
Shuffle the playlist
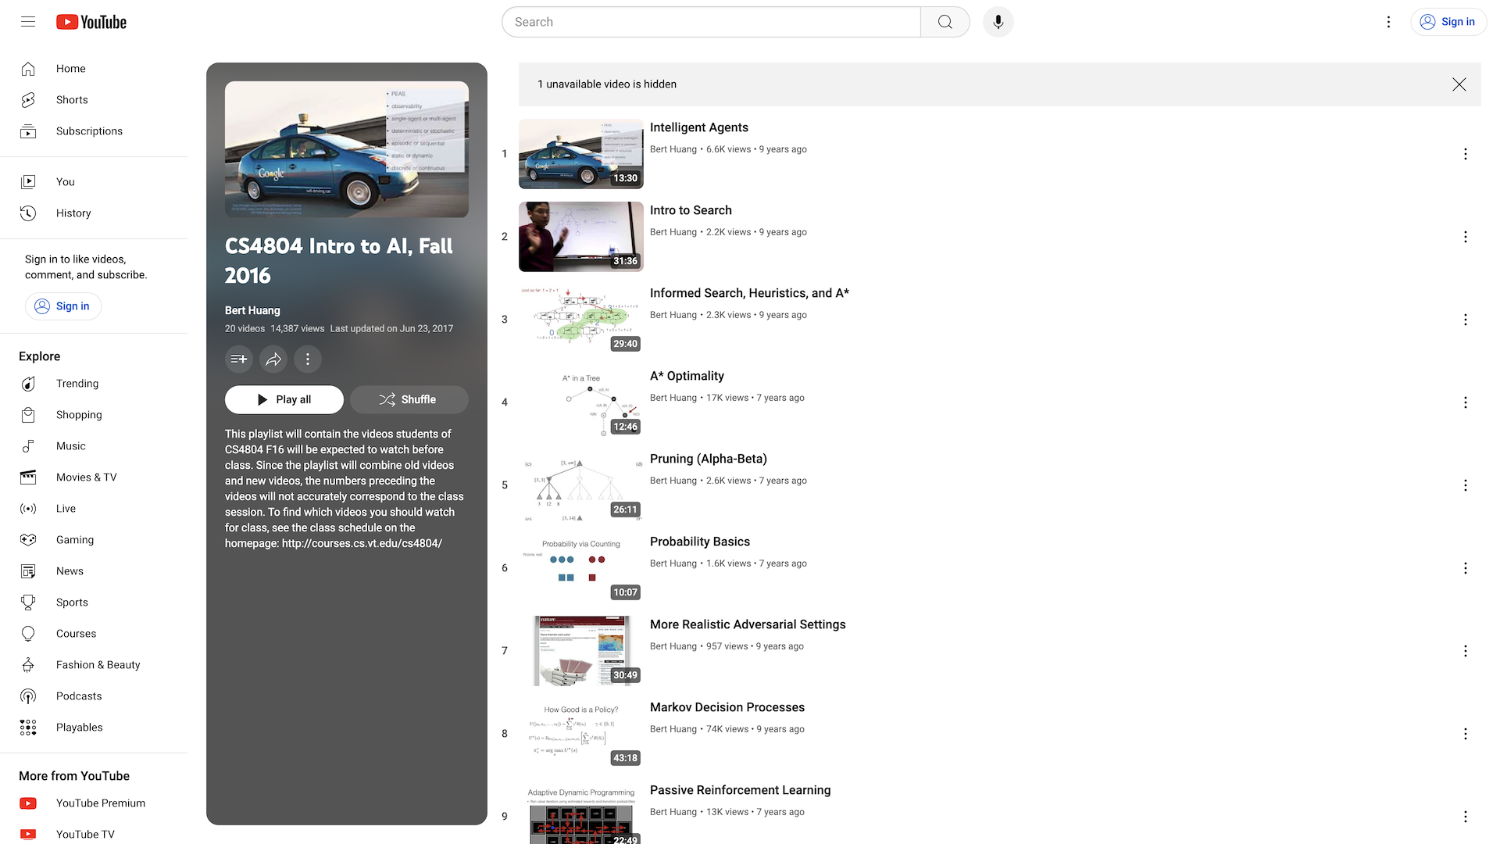(x=409, y=399)
